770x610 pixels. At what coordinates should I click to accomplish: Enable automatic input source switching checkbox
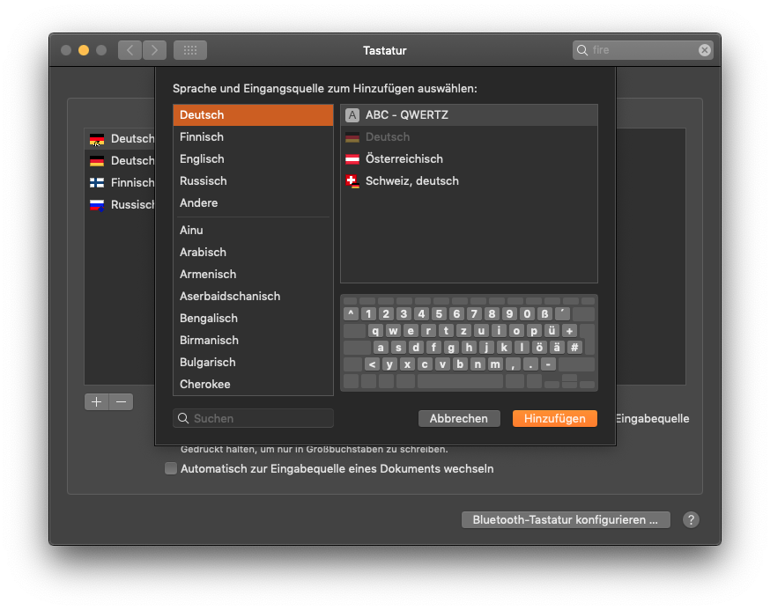171,469
